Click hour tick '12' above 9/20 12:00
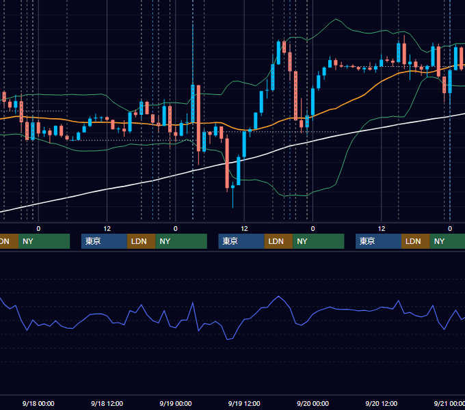465x410 pixels. (x=382, y=229)
